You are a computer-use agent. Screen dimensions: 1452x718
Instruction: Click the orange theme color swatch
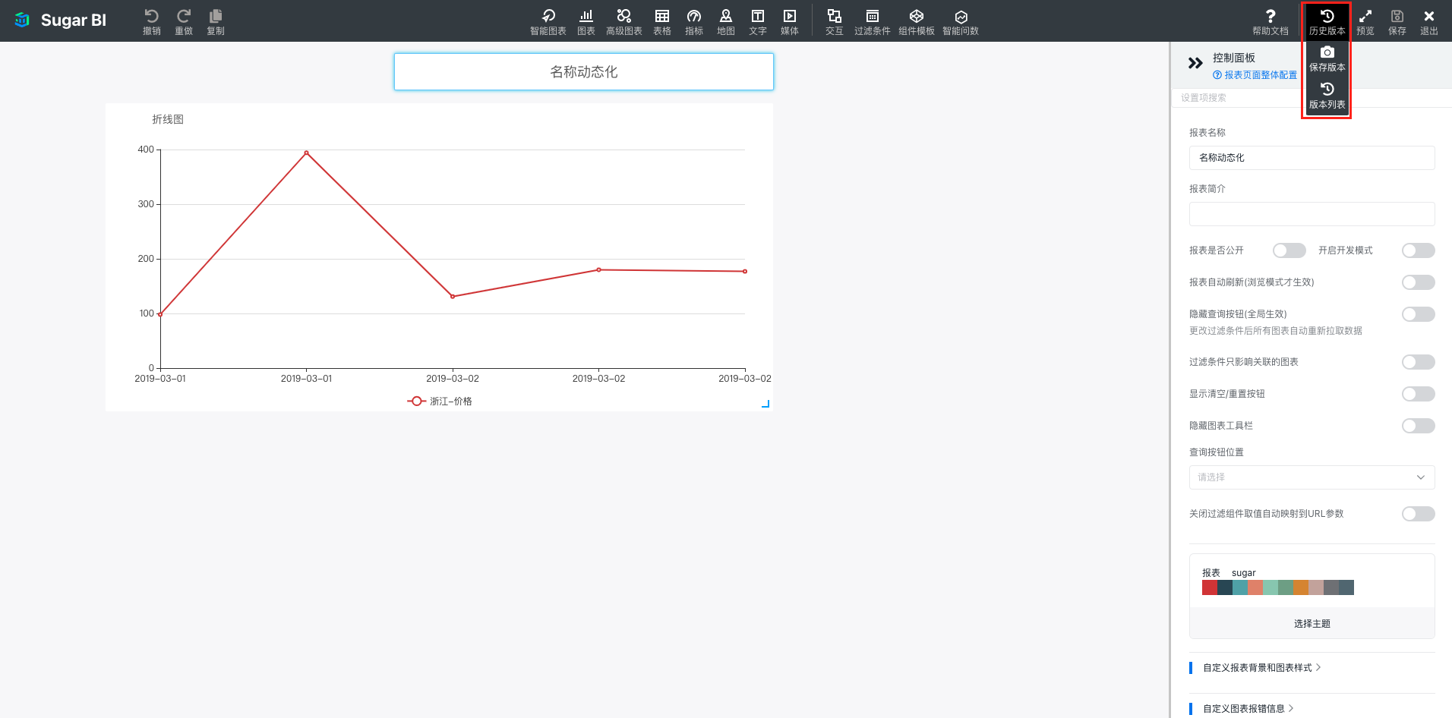(1301, 587)
